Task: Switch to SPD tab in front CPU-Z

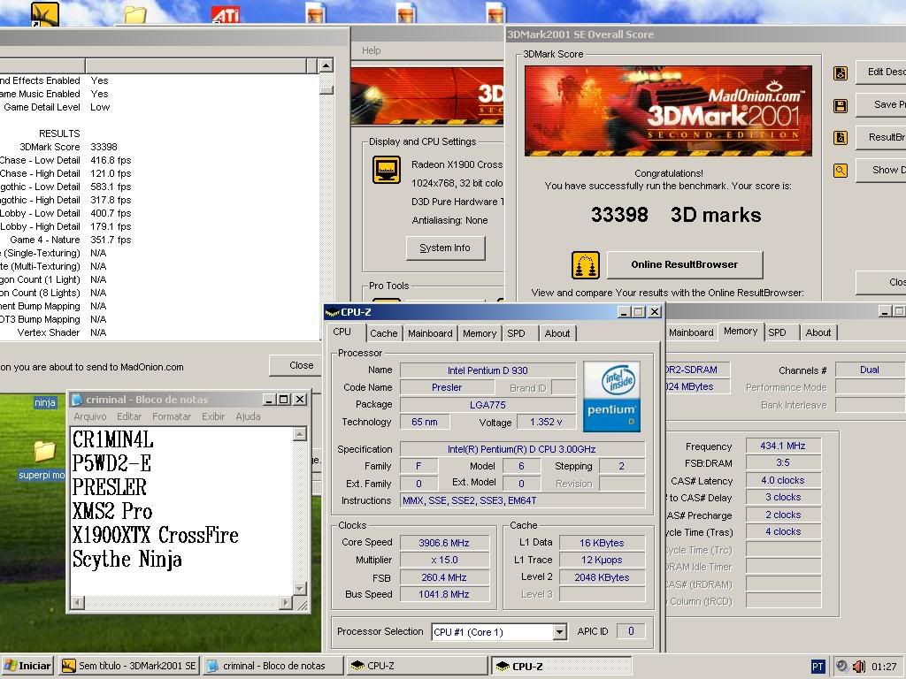Action: point(516,333)
